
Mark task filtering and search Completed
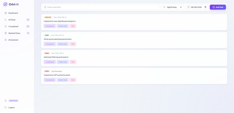pyautogui.click(x=50, y=62)
